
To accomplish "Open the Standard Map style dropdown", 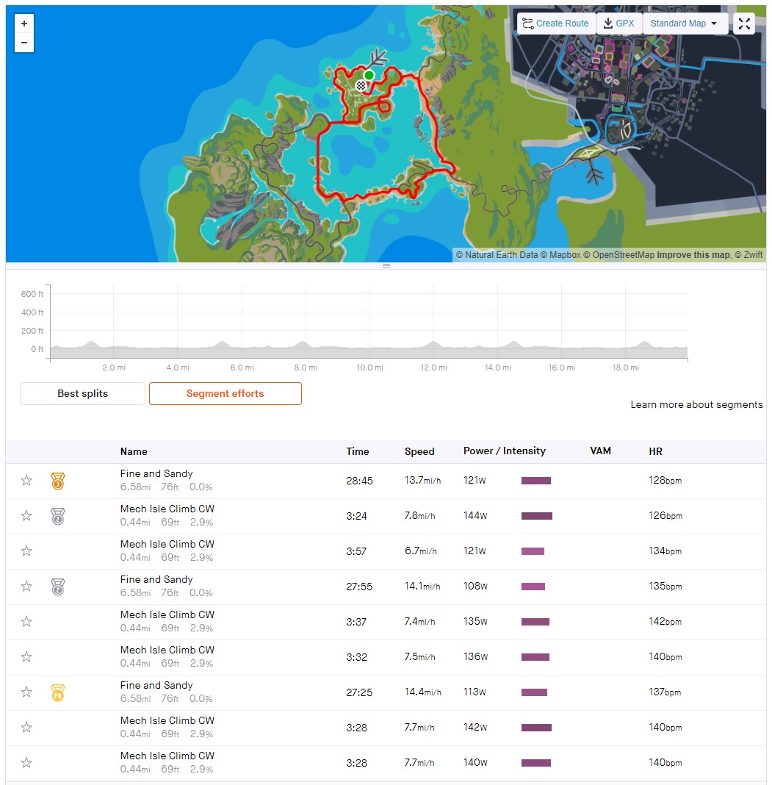I will pyautogui.click(x=684, y=24).
